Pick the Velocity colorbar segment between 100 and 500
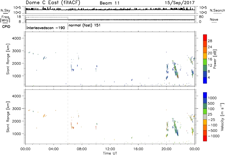 click(x=205, y=106)
